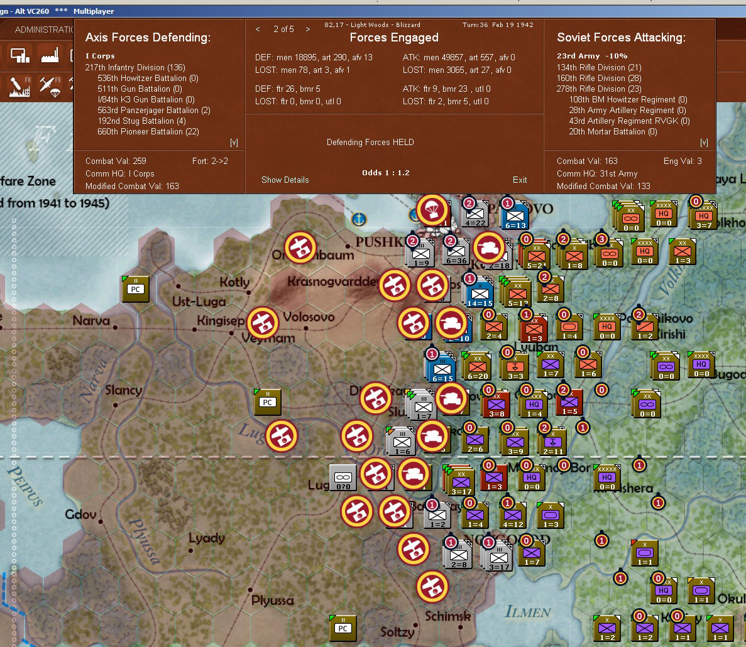Click 134th Rifle Division (21) entry
746x647 pixels.
click(x=599, y=67)
